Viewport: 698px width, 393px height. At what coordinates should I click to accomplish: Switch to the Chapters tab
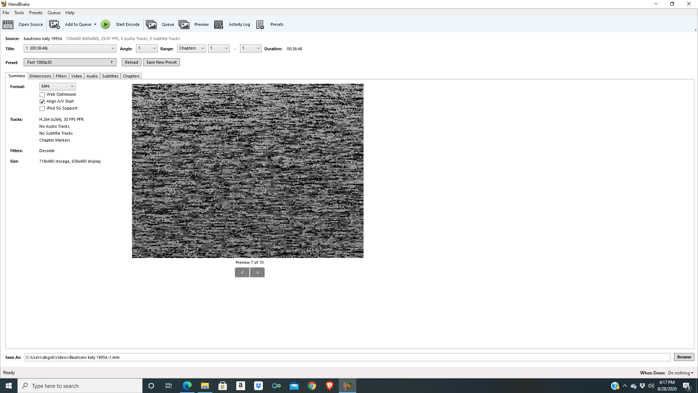131,76
